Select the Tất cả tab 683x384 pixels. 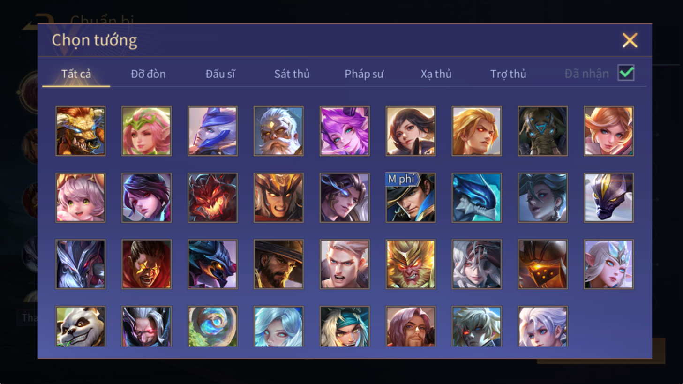click(76, 74)
